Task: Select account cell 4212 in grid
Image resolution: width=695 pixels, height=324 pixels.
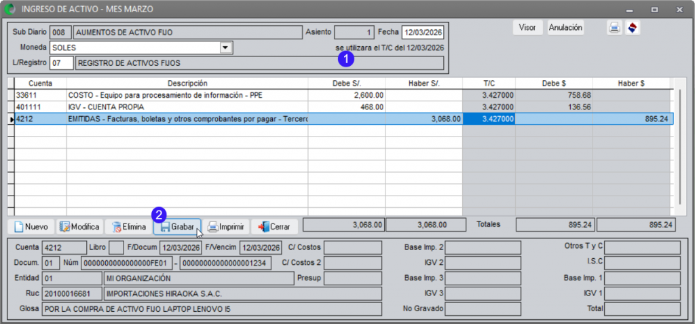Action: click(x=40, y=119)
